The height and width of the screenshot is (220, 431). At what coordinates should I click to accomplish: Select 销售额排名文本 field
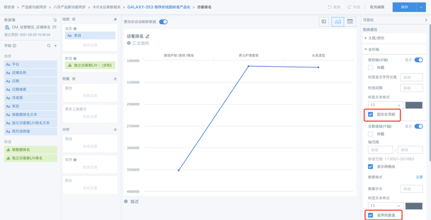tap(31, 115)
